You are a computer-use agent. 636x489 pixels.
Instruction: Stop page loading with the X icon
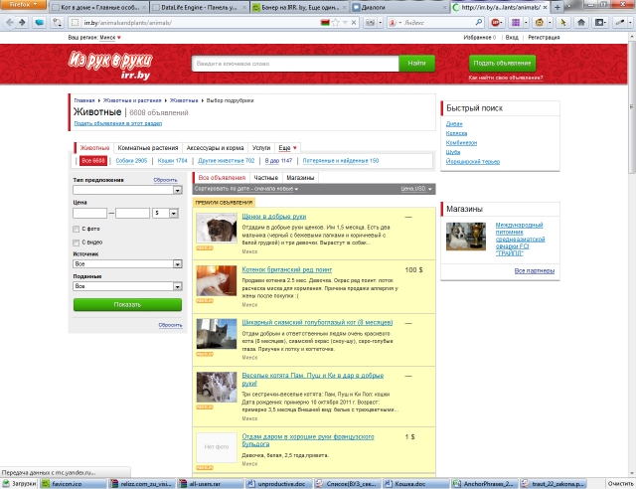pyautogui.click(x=354, y=23)
